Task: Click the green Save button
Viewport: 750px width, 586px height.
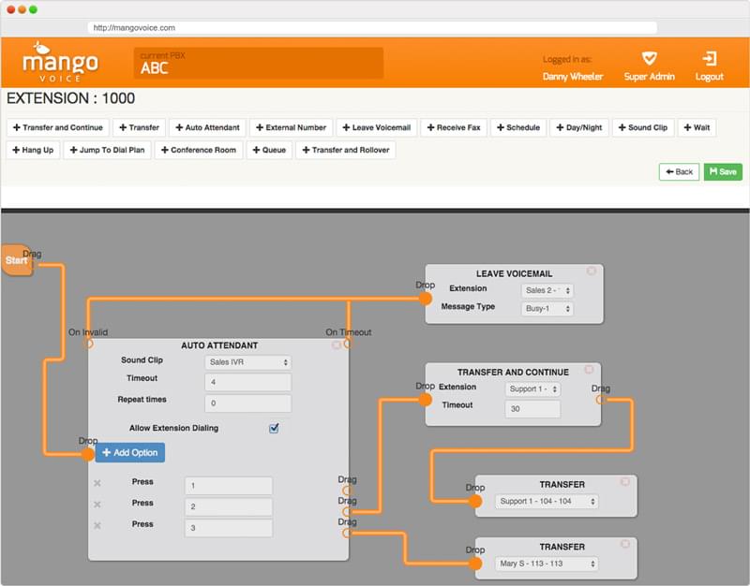Action: (723, 172)
